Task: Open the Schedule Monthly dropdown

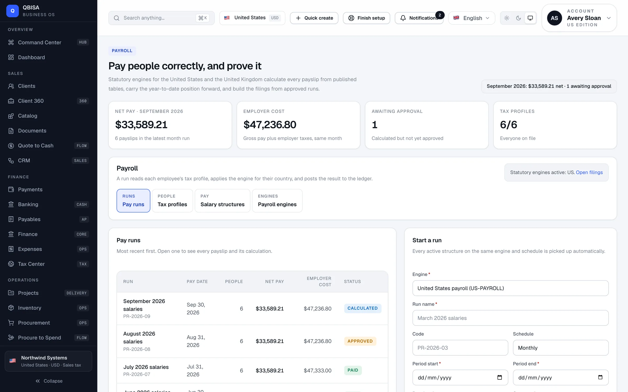Action: [560, 348]
